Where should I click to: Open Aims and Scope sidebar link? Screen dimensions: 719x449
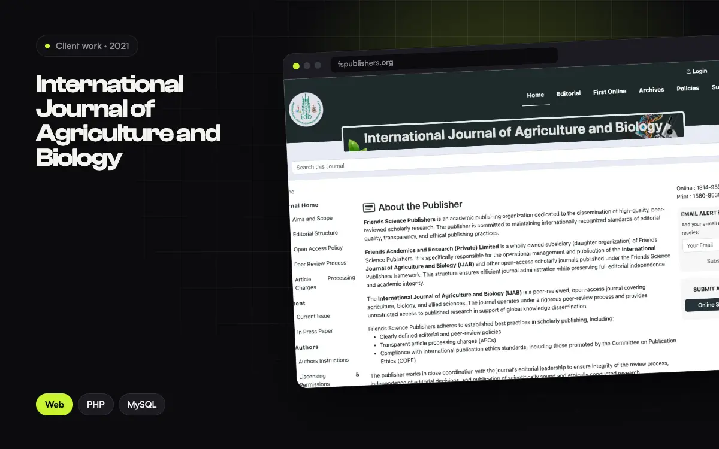tap(312, 219)
